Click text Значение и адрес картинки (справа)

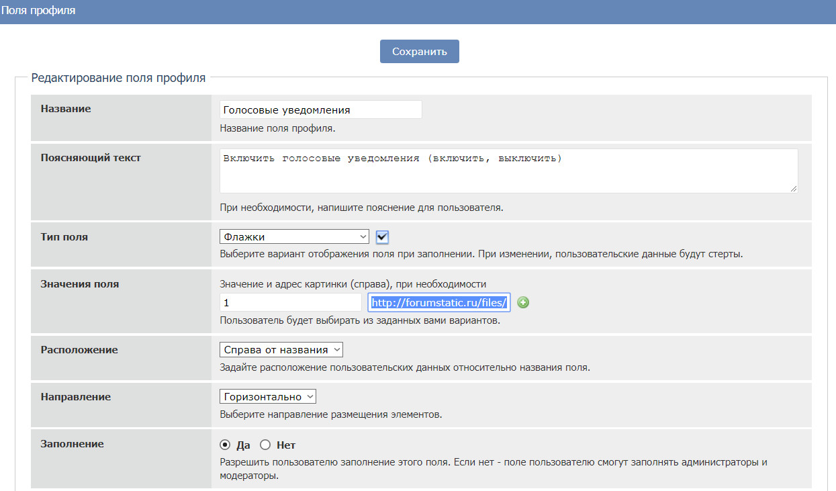tap(353, 284)
